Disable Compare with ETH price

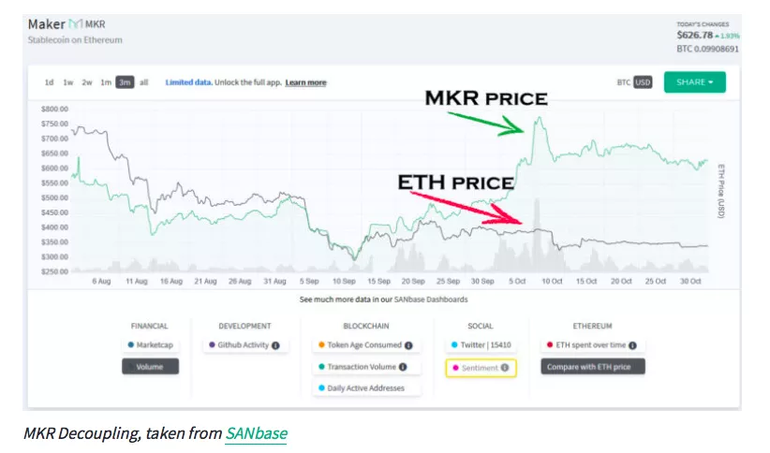coord(593,367)
